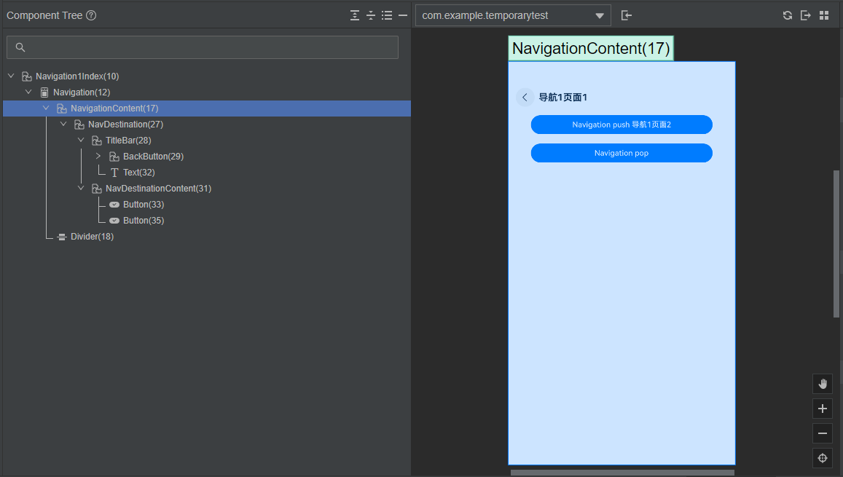Collapse the TitleBar(28) node
The width and height of the screenshot is (843, 477).
81,141
